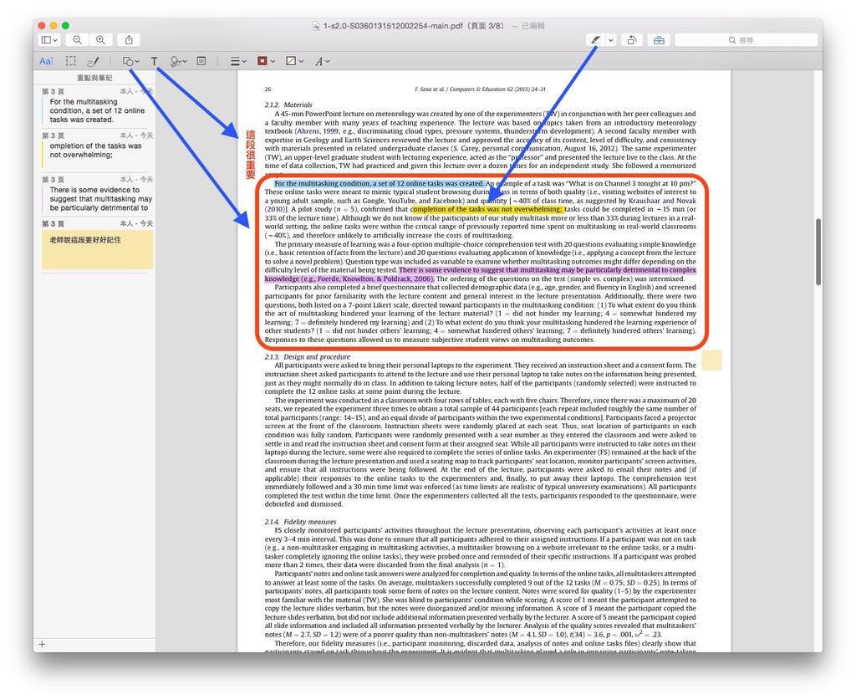Choose the Sketch drawing tool
This screenshot has width=856, height=700.
click(x=94, y=61)
